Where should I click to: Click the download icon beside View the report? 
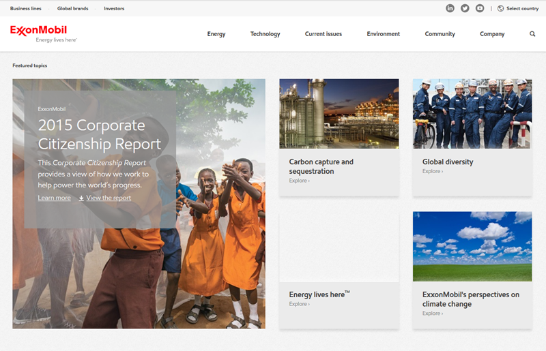point(81,198)
